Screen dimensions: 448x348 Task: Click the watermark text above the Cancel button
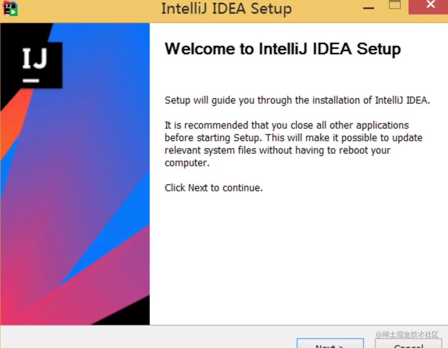(x=407, y=335)
